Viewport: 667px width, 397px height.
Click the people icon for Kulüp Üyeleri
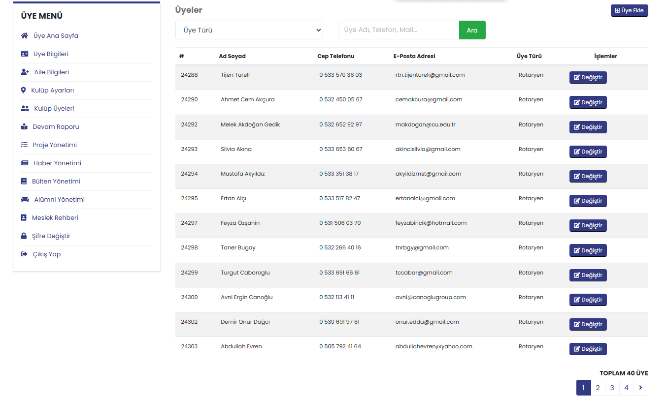(25, 109)
